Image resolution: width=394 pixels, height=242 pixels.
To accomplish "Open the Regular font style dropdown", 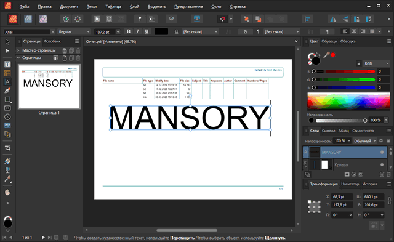I will (88, 31).
